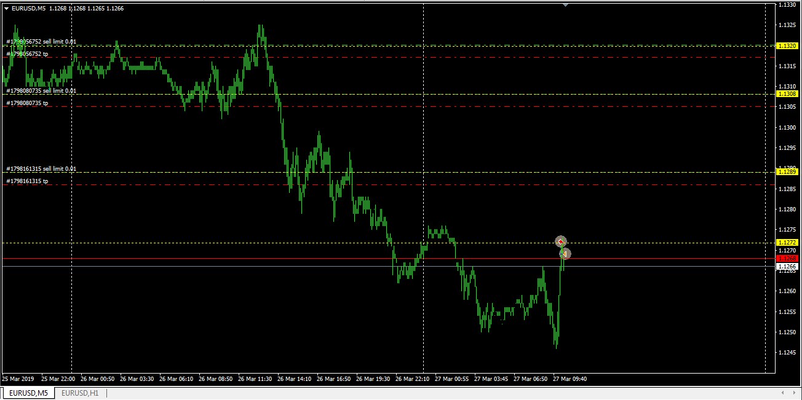Click the 1.1300 price scale label
Viewport: 802px width, 400px height.
coord(787,127)
